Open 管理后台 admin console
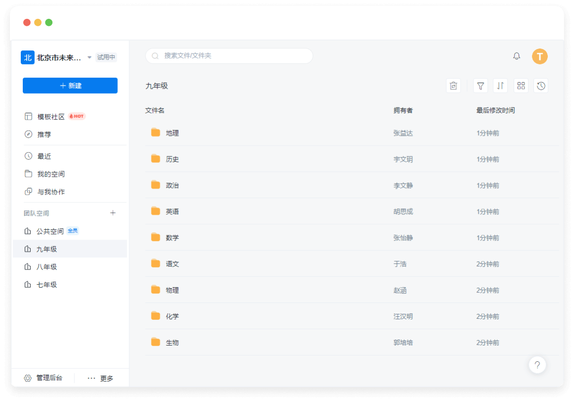Viewport: 574px width, 401px height. 44,378
